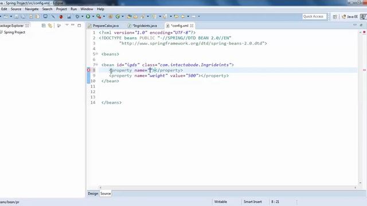Click the 8 : 21 cursor position
This screenshot has width=367, height=206.
coord(275,201)
